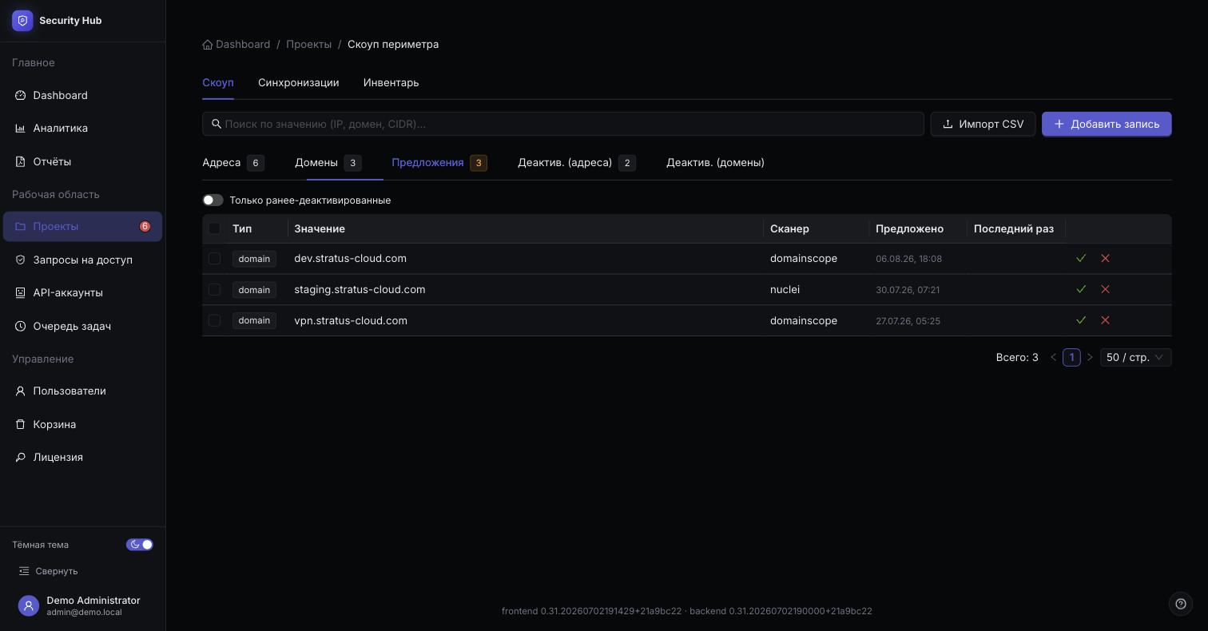Image resolution: width=1208 pixels, height=631 pixels.
Task: Open the help question-mark button
Action: [1181, 604]
